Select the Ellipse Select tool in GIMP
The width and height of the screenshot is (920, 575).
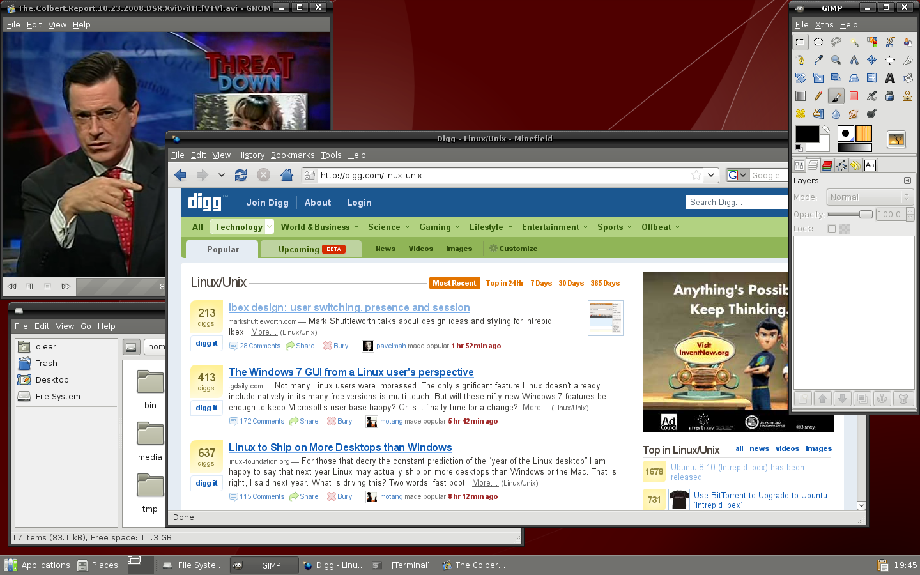pyautogui.click(x=818, y=42)
